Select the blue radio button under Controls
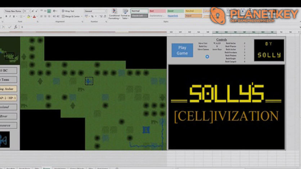This screenshot has height=169, width=301. [207, 56]
